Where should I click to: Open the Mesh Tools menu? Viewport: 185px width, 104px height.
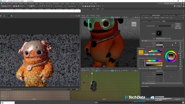[48, 3]
